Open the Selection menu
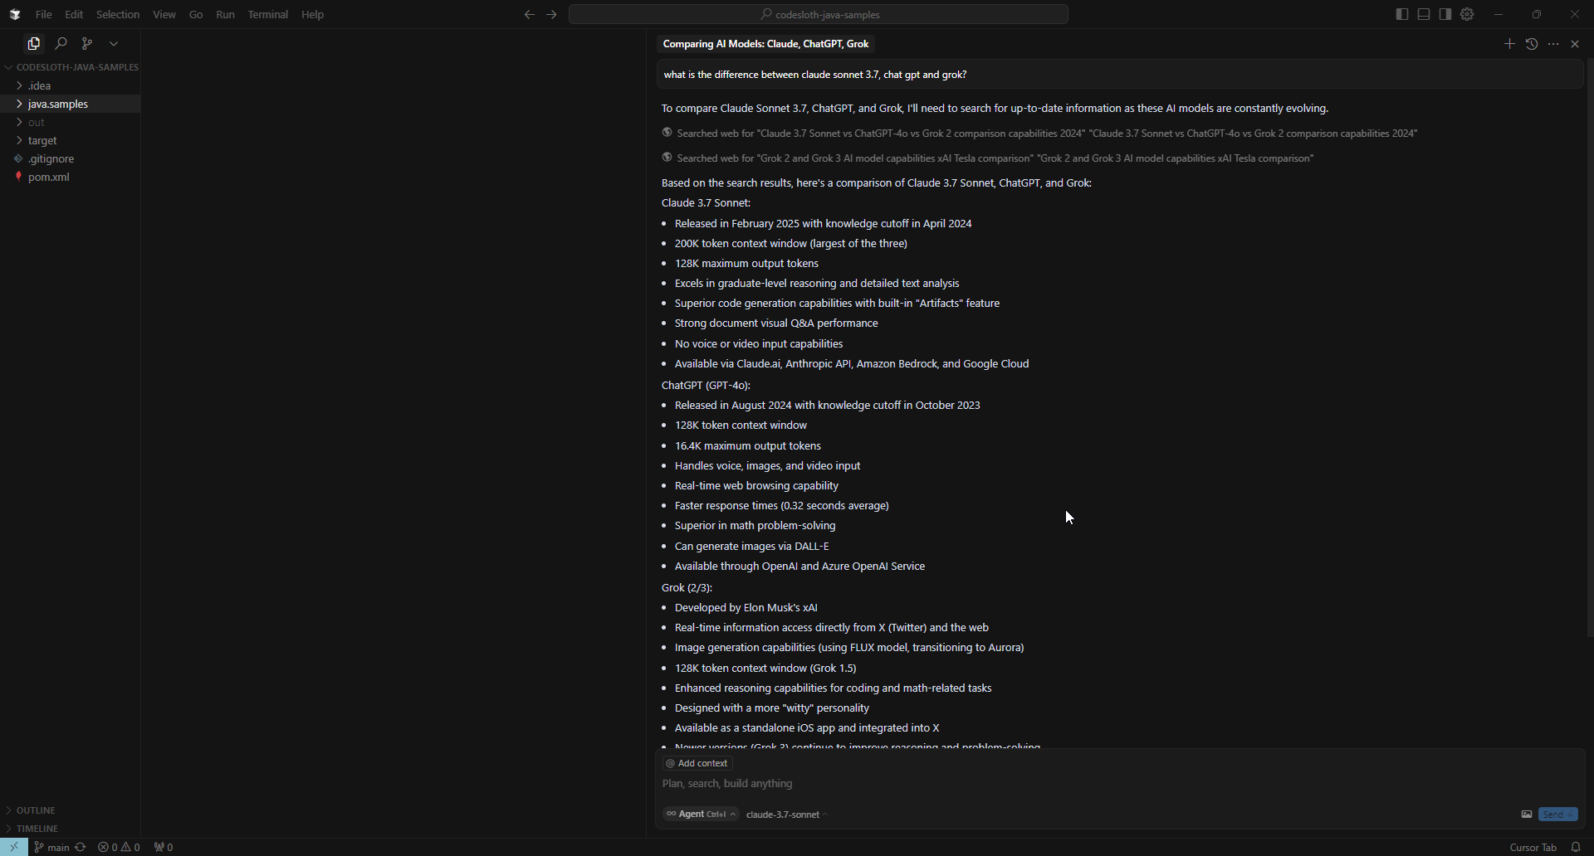This screenshot has height=856, width=1594. pos(118,14)
